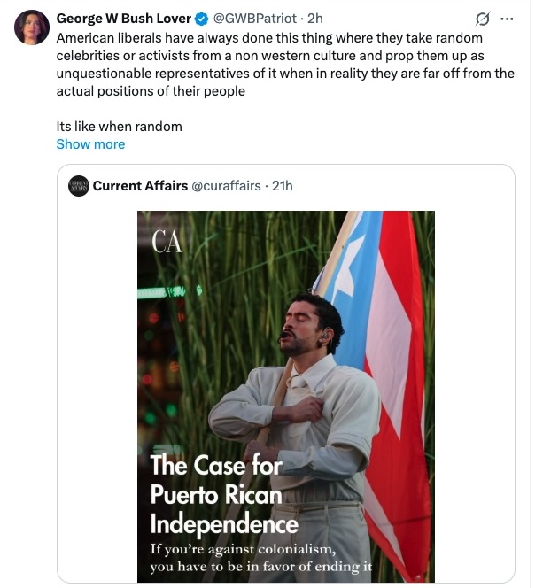Click the @curaffairs handle
543x588 pixels.
coord(227,185)
